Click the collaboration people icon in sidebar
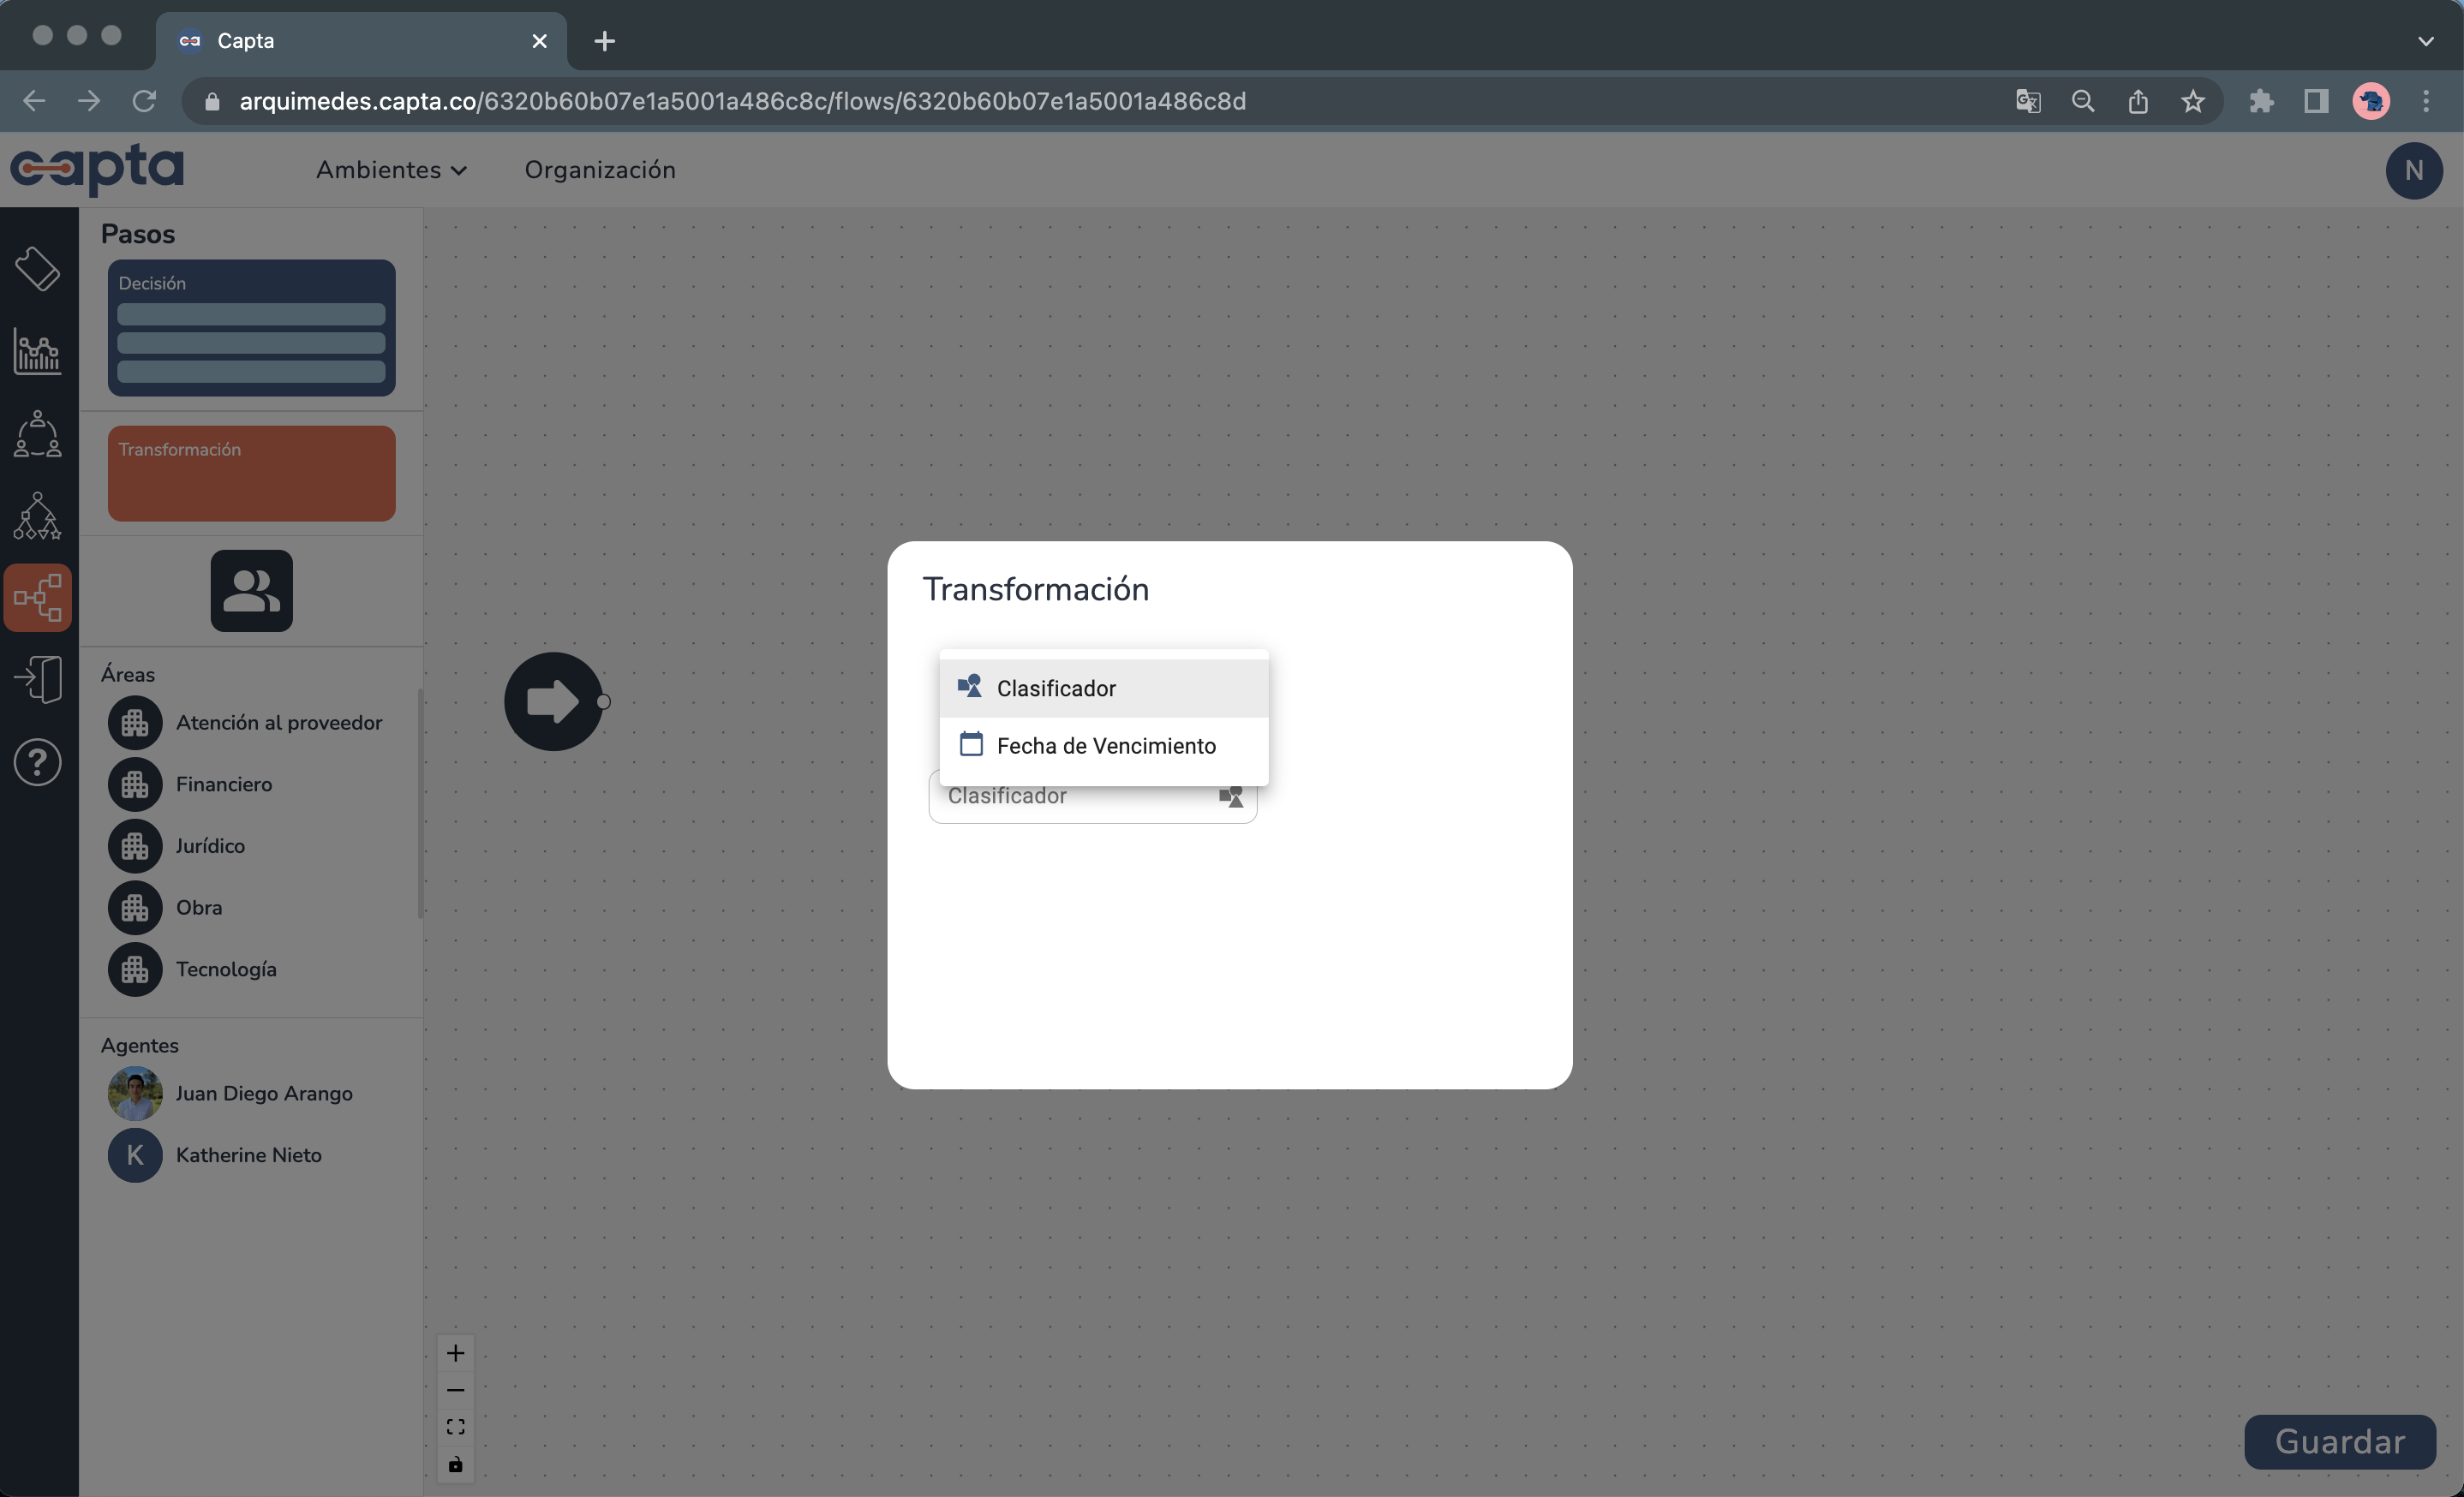The image size is (2464, 1497). (36, 433)
